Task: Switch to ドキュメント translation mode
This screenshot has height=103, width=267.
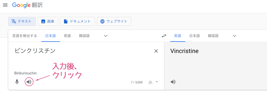Action: 77,21
